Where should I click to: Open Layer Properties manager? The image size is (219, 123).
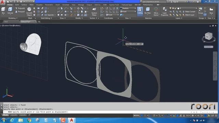pyautogui.click(x=165, y=11)
